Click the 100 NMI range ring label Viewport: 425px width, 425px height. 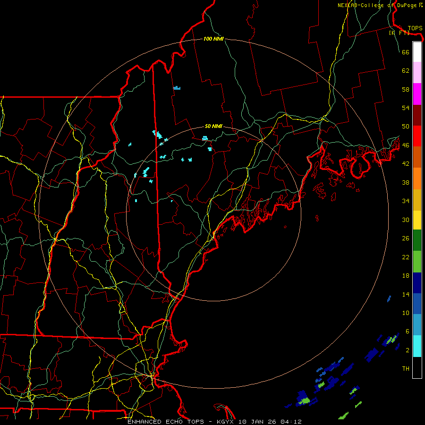(x=213, y=39)
